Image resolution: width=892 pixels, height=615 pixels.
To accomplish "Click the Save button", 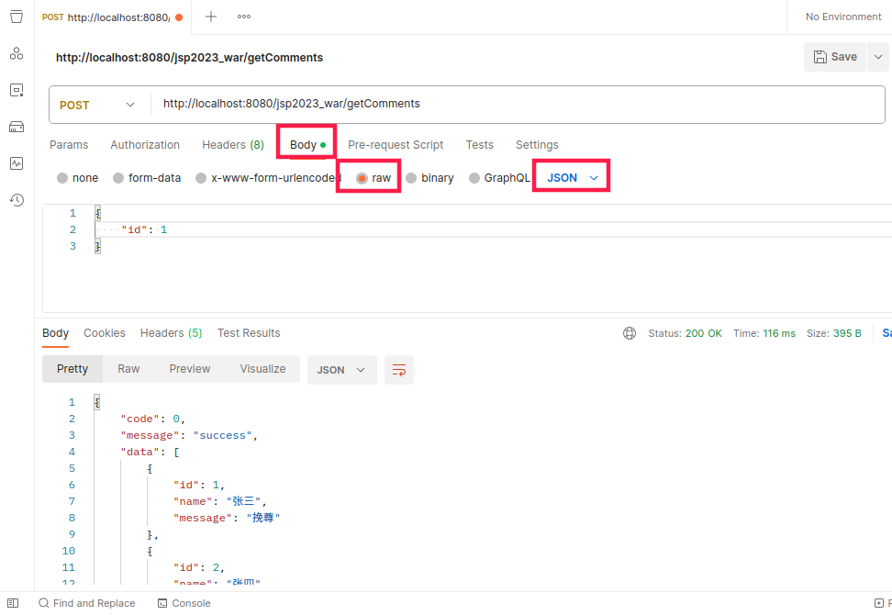I will tap(835, 57).
